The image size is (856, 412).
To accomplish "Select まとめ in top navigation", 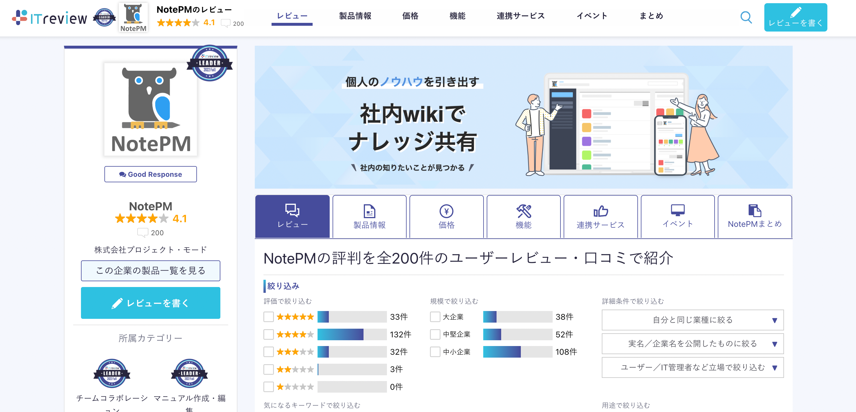I will [x=651, y=16].
